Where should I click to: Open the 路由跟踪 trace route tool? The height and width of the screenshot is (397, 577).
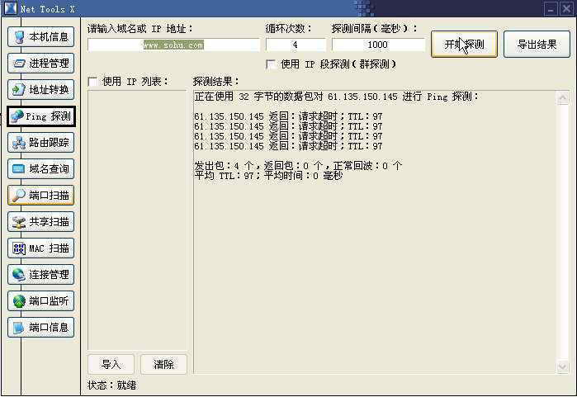coord(41,143)
